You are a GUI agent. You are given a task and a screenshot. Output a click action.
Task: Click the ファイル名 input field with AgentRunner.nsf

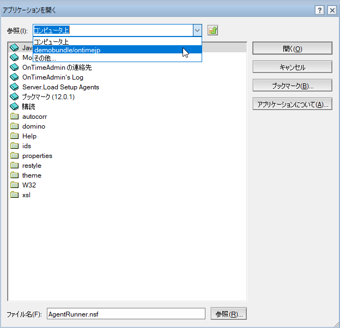(126, 314)
